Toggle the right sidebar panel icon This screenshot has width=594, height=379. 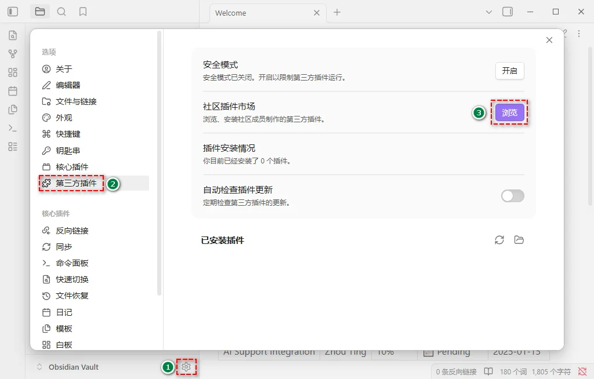point(508,12)
